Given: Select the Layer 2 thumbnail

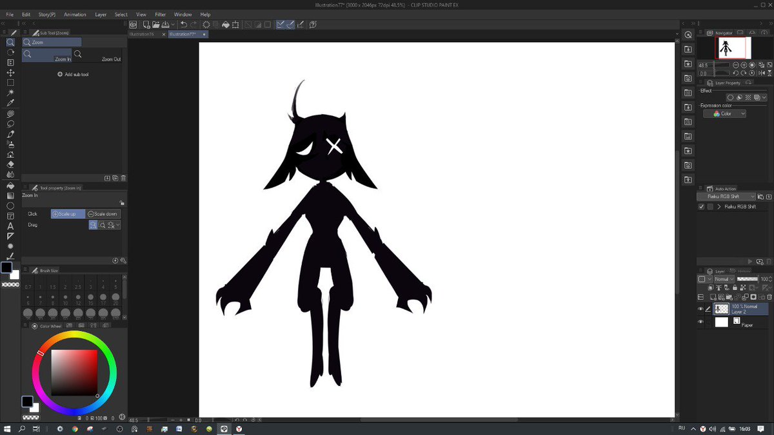Looking at the screenshot, I should [721, 309].
